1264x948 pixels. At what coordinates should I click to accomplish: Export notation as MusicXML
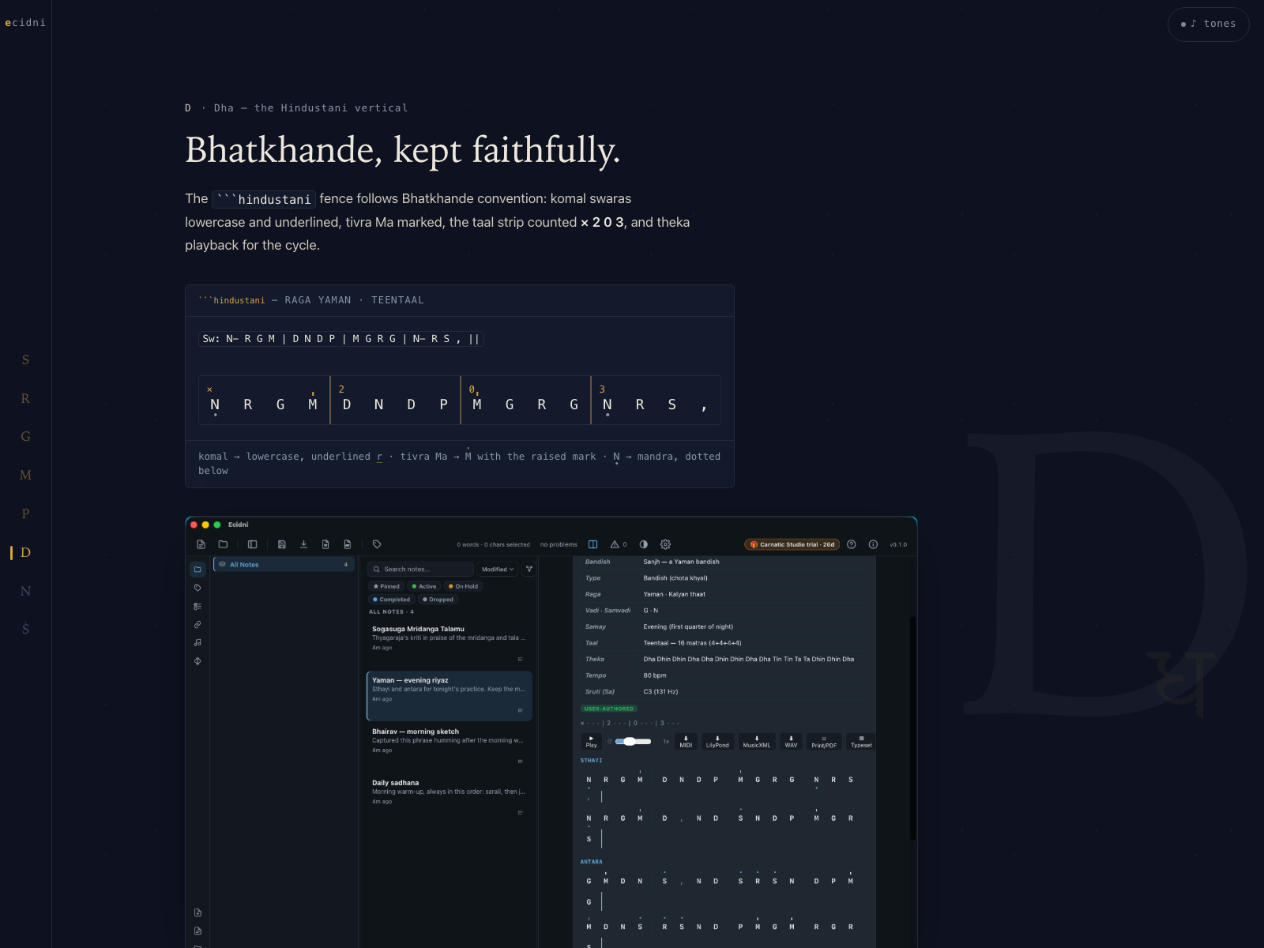tap(757, 742)
